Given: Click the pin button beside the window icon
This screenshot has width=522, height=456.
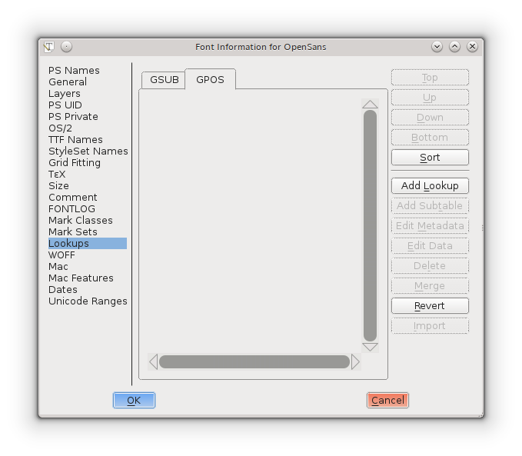Looking at the screenshot, I should pos(66,47).
